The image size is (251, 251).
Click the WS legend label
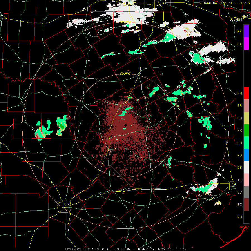239,155
